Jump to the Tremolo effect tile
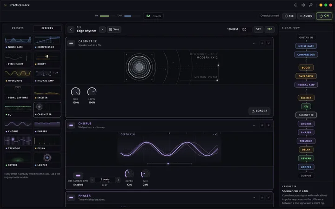This screenshot has height=209, width=335. click(x=18, y=144)
